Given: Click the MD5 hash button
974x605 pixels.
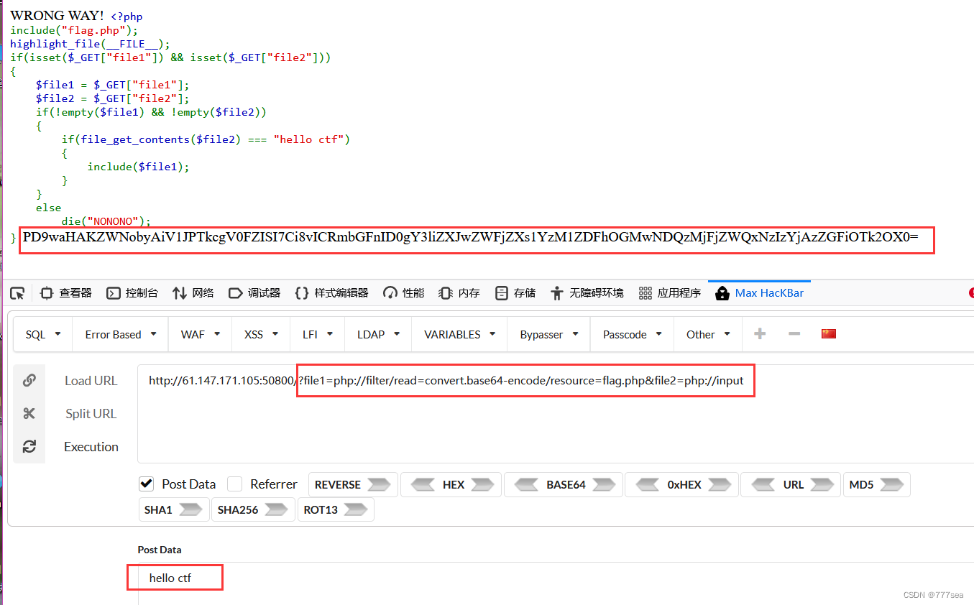Looking at the screenshot, I should pyautogui.click(x=861, y=485).
